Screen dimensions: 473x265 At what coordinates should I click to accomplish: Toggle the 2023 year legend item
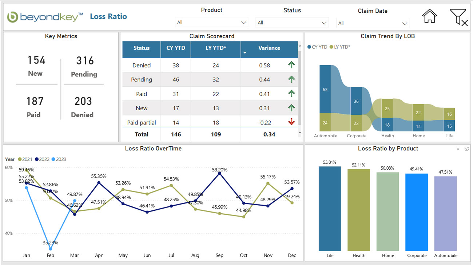click(58, 159)
